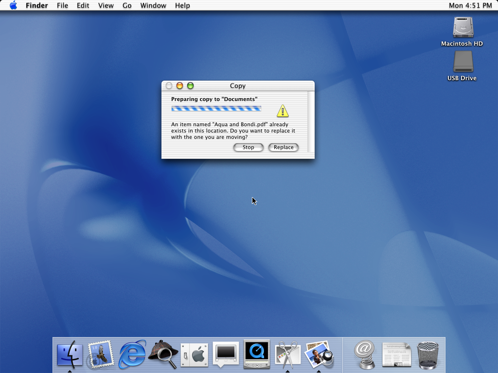Viewport: 498px width, 373px height.
Task: Click Stop in the Copy dialog
Action: click(x=249, y=147)
